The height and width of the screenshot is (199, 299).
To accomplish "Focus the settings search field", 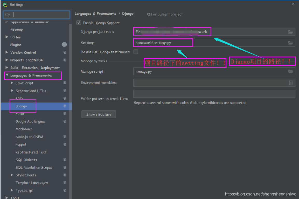I will pyautogui.click(x=37, y=15).
